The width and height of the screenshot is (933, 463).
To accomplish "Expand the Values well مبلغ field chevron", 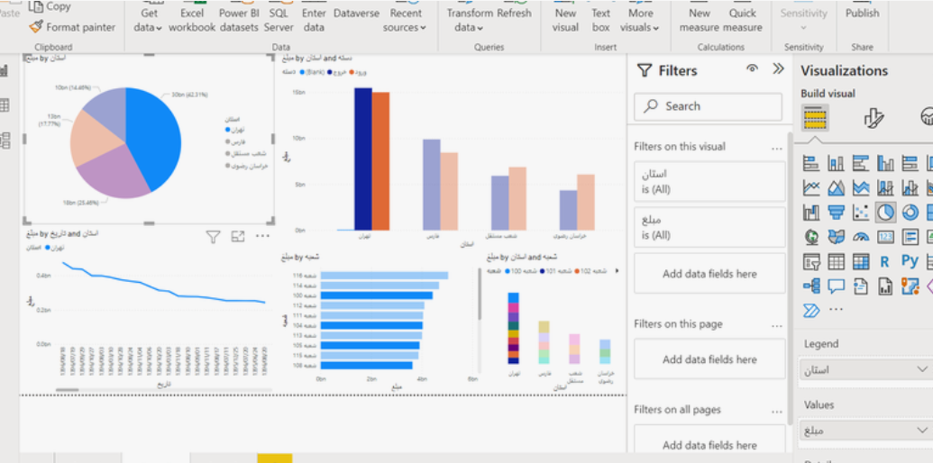I will (x=922, y=430).
